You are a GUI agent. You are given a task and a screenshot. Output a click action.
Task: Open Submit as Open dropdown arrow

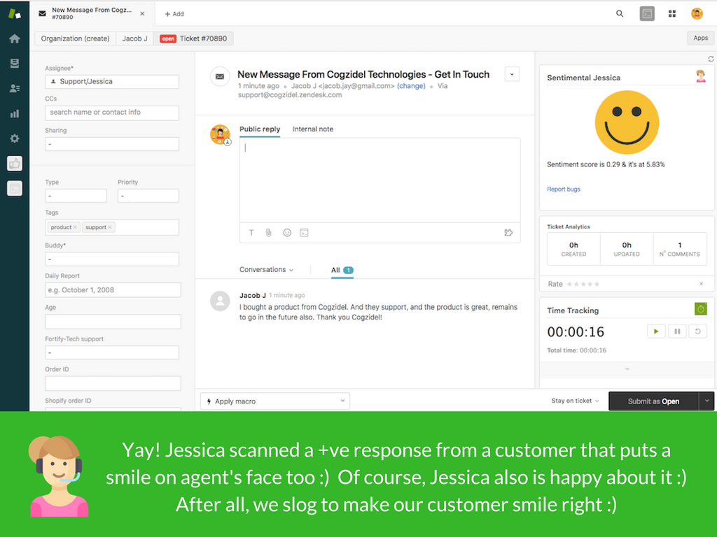pos(706,401)
